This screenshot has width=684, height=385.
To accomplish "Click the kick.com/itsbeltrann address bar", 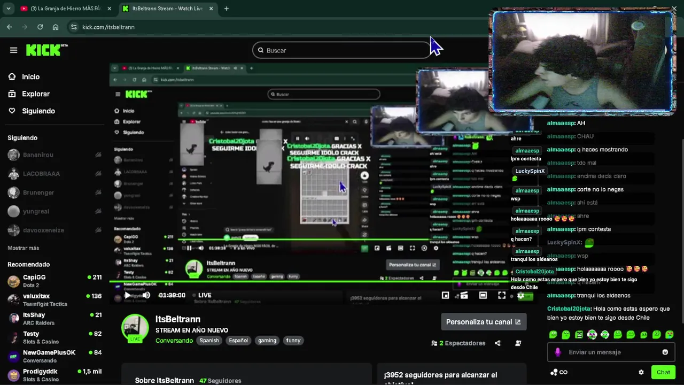I will (108, 27).
